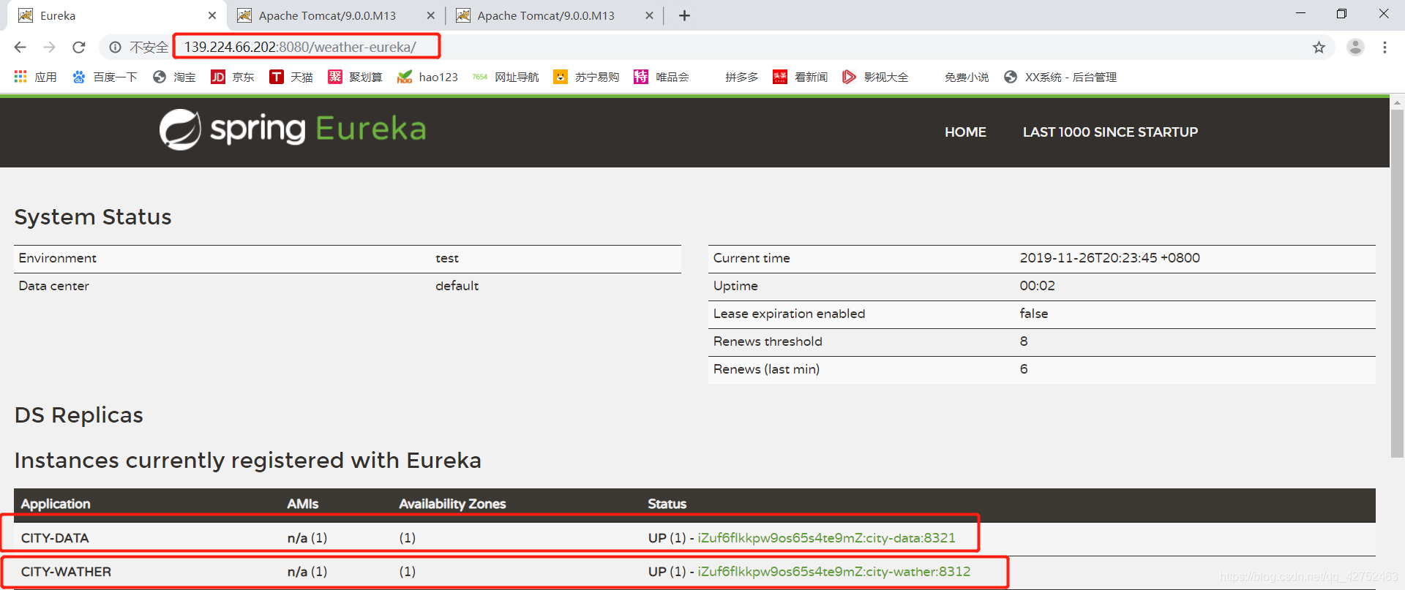Open the 天猫 bookmark
The image size is (1405, 590).
tap(291, 77)
